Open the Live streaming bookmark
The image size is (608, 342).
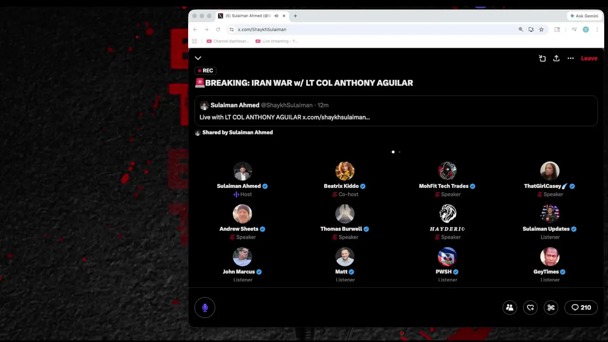[276, 41]
